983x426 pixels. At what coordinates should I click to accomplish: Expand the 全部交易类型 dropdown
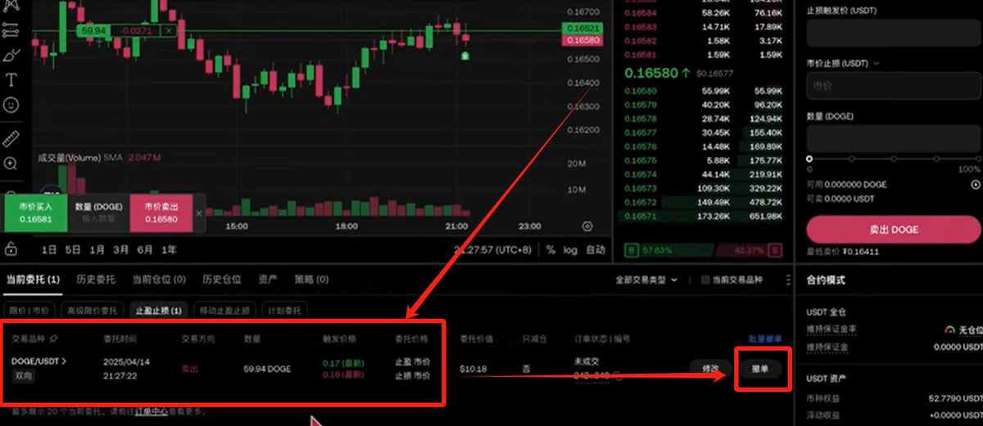point(647,280)
